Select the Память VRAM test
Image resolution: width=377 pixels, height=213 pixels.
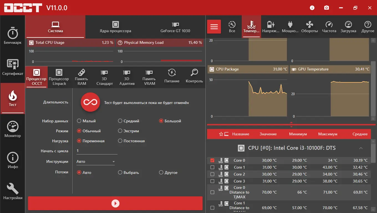[x=149, y=77]
